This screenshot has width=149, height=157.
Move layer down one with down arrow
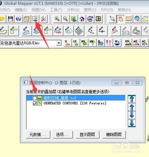pos(132,115)
